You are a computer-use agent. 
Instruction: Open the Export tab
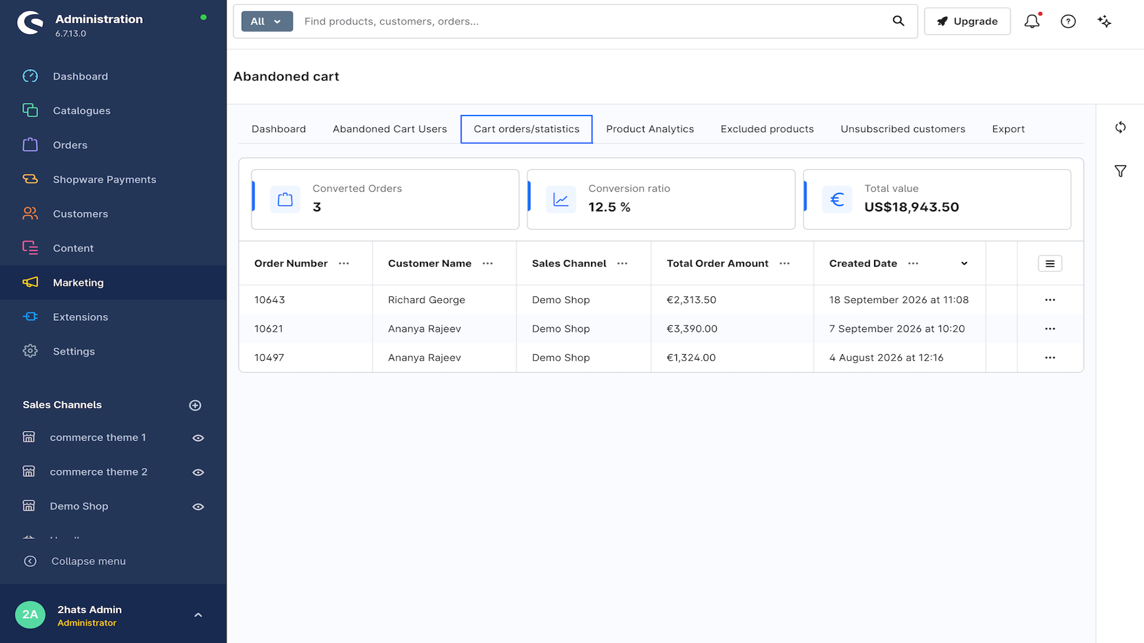tap(1008, 129)
